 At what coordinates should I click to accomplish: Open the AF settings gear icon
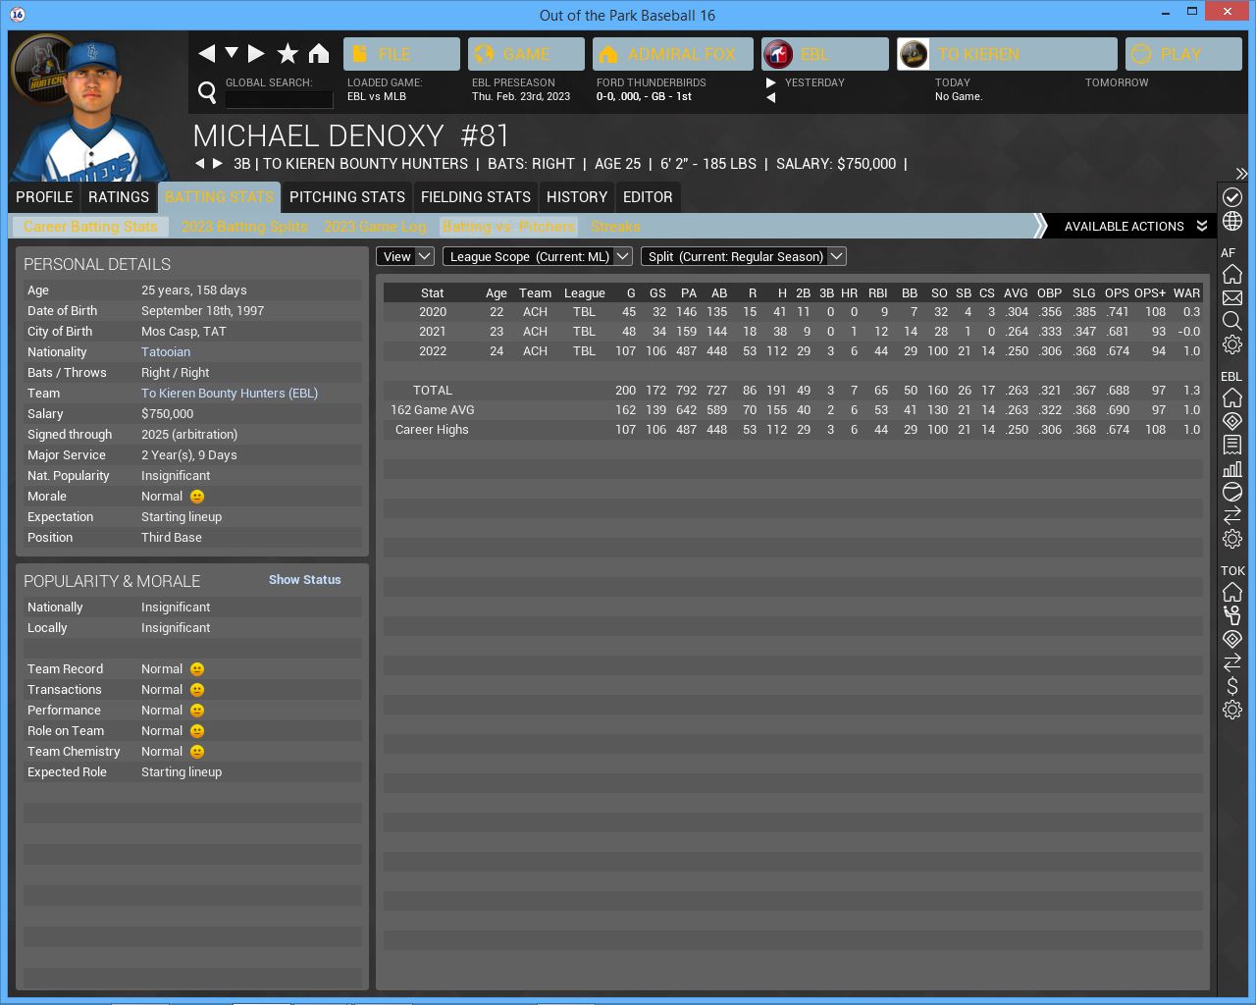pyautogui.click(x=1232, y=344)
